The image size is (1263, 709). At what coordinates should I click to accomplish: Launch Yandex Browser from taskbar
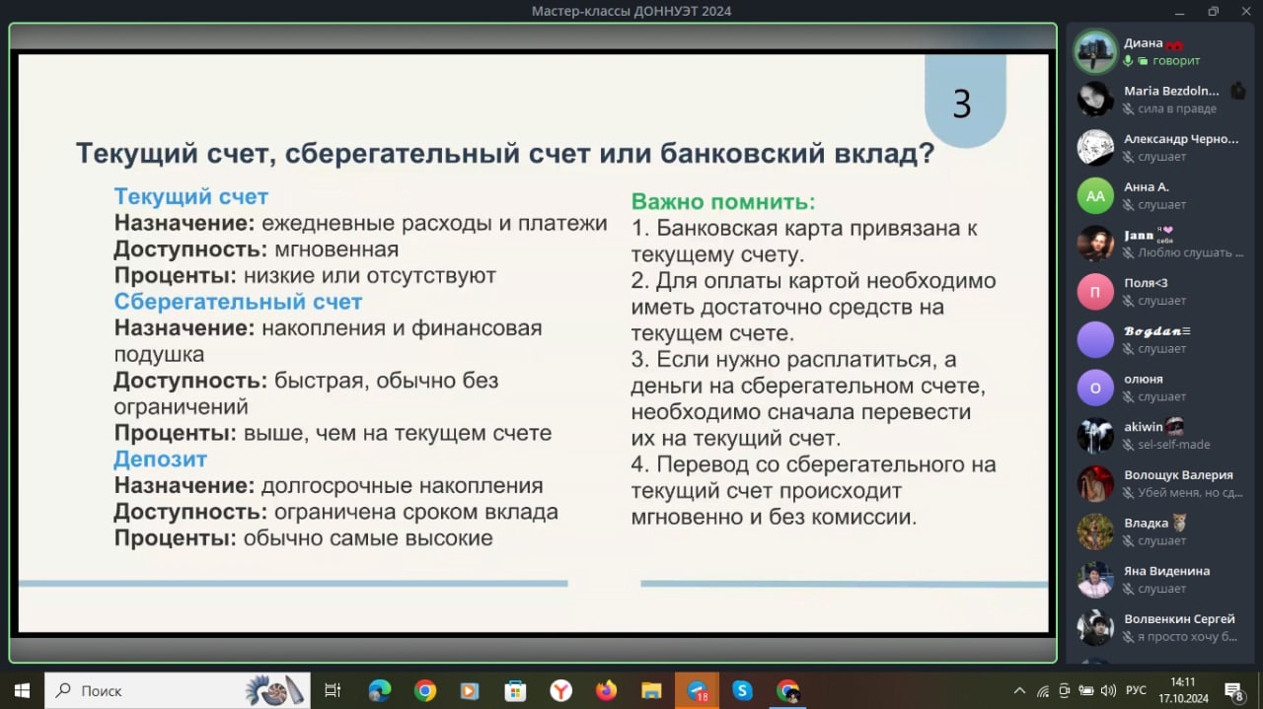561,691
